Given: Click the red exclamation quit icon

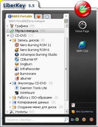Looking at the screenshot, I should (91, 119).
